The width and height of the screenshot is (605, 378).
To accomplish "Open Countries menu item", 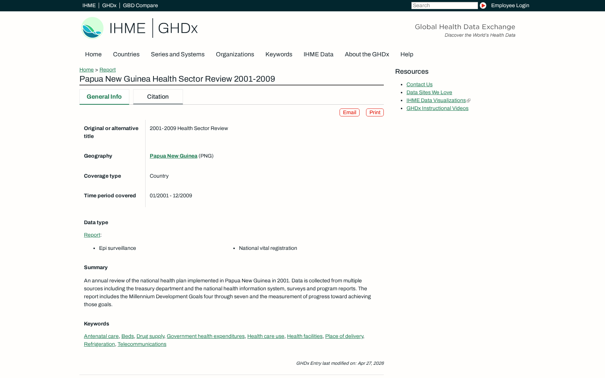I will coord(126,54).
